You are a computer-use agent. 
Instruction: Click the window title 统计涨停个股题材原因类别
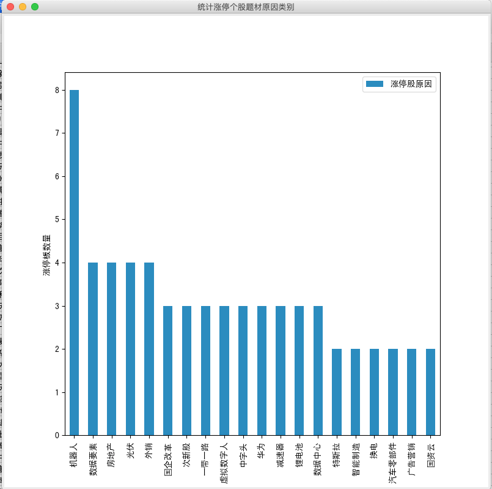pyautogui.click(x=246, y=7)
